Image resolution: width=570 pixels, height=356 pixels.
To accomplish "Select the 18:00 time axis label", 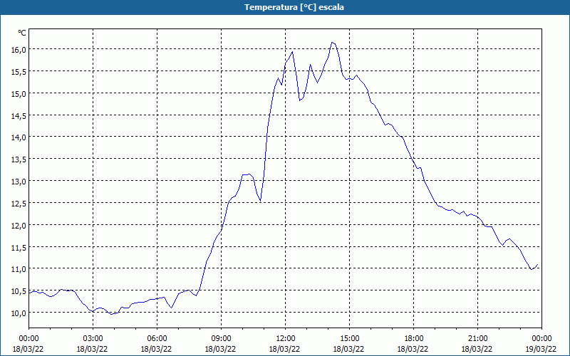I will pos(413,339).
